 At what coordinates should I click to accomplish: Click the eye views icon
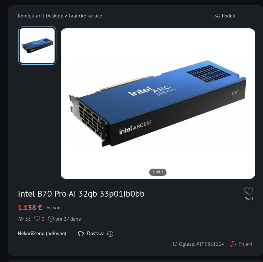coord(21,219)
